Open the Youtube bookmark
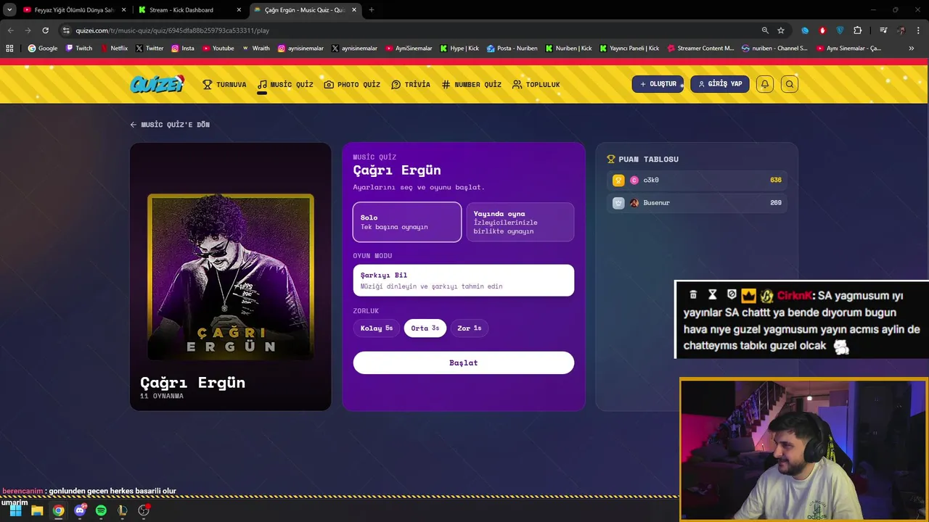This screenshot has width=929, height=522. (218, 49)
